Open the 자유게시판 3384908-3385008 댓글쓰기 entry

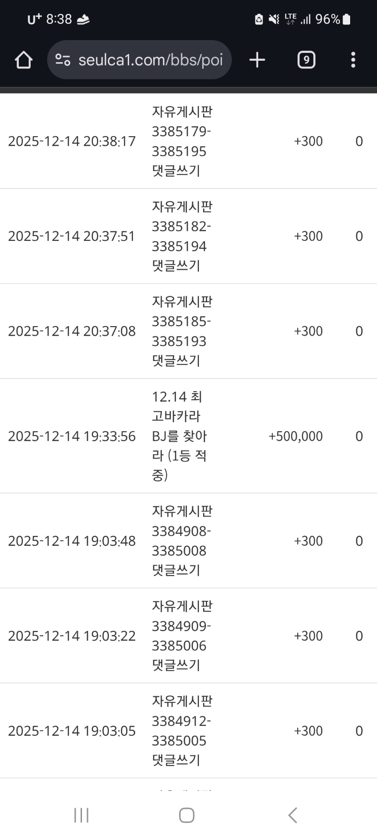coord(181,541)
